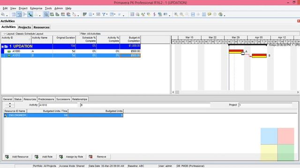This screenshot has width=300, height=168.
Task: Click the Zoom Out magnifier icon
Action: pyautogui.click(x=181, y=14)
